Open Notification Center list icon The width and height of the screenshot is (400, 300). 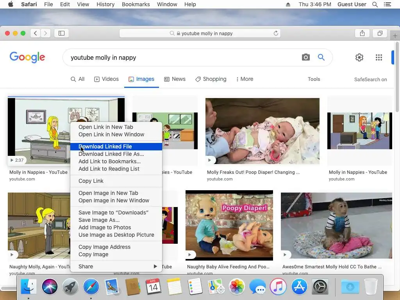[387, 4]
